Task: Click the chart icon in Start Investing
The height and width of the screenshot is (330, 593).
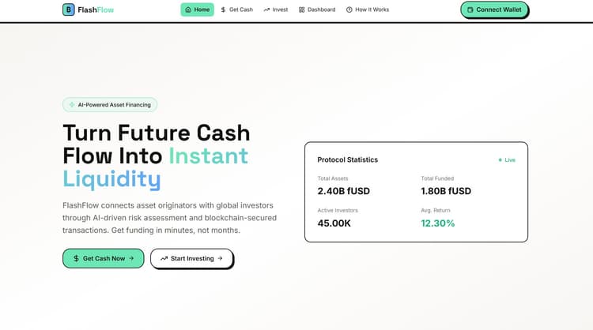Action: pyautogui.click(x=164, y=258)
